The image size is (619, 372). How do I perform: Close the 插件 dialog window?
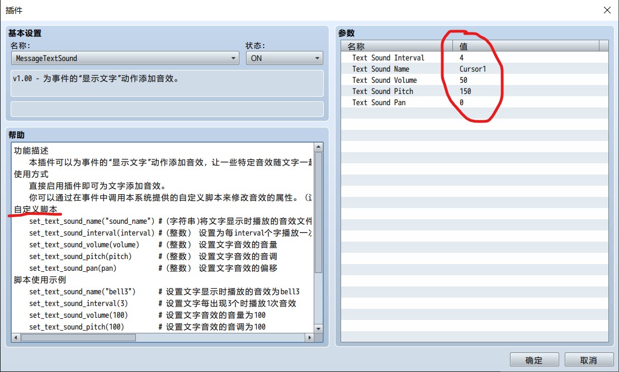pos(607,10)
